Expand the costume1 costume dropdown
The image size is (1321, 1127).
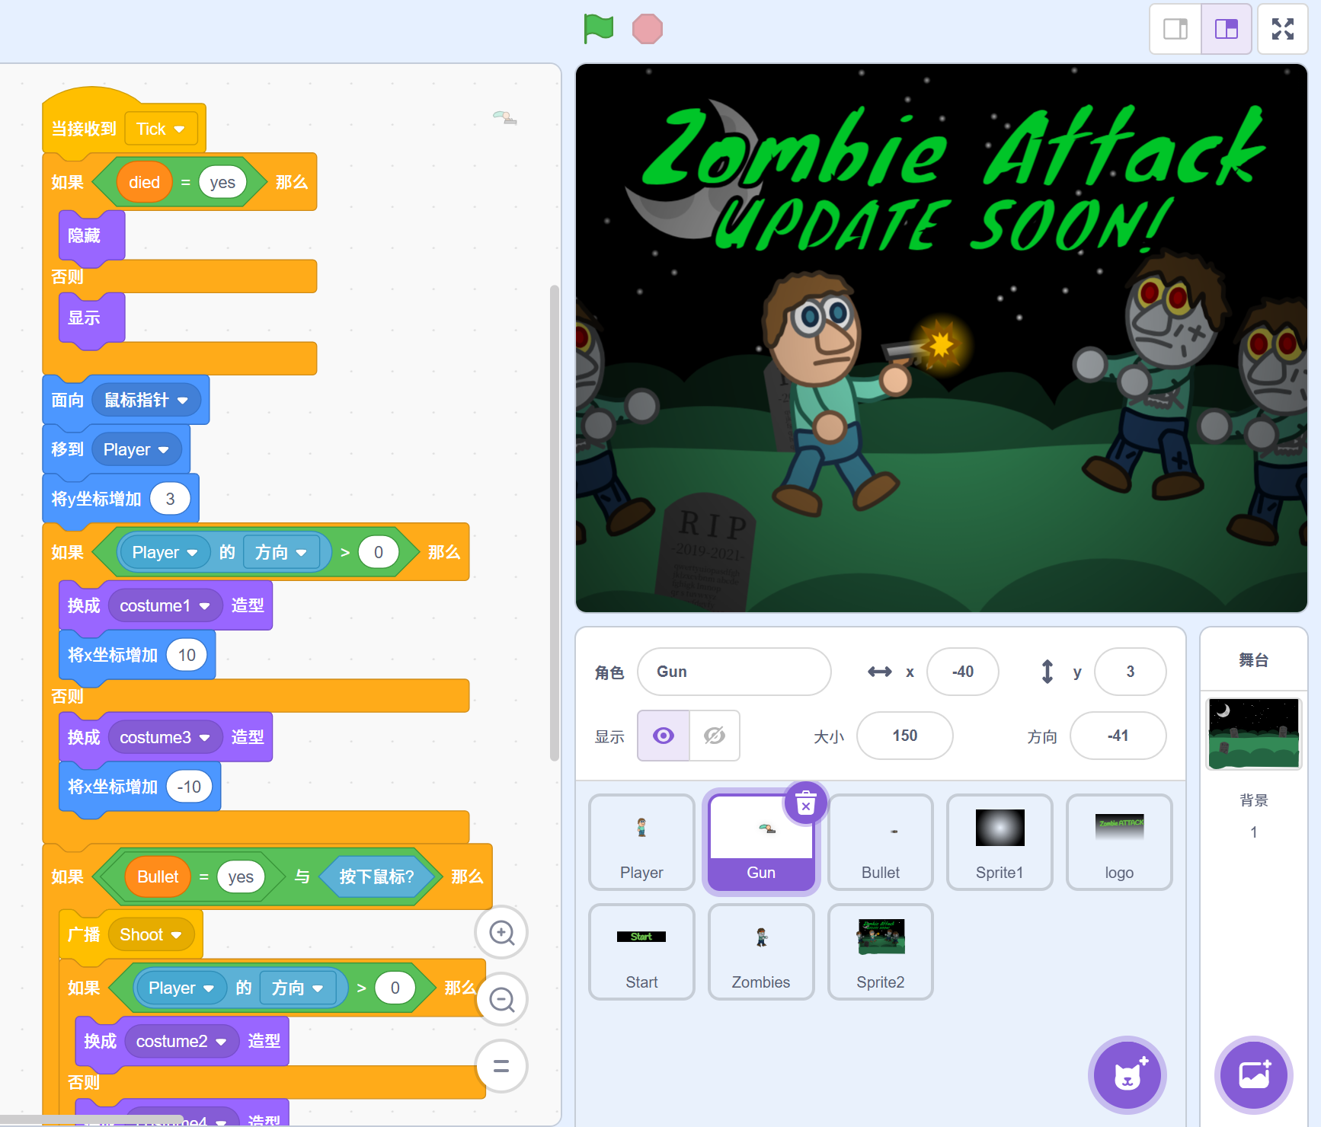click(204, 606)
